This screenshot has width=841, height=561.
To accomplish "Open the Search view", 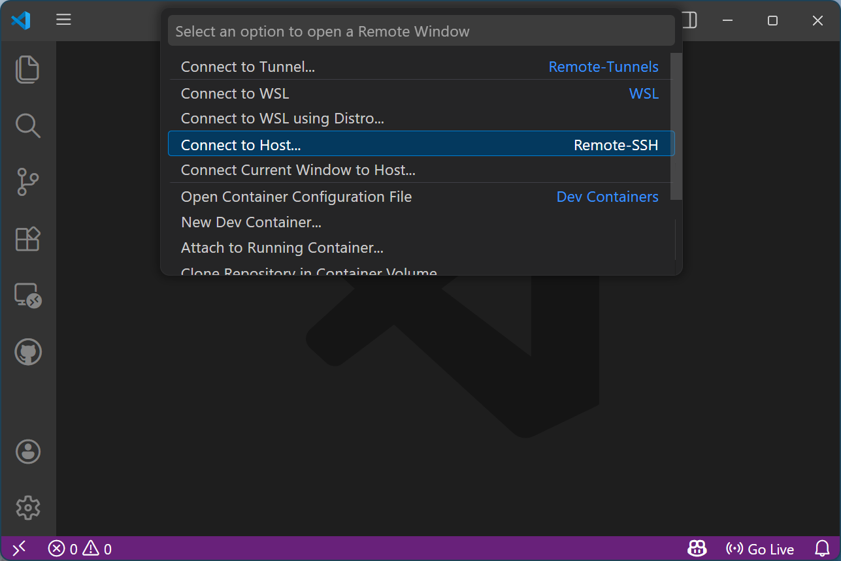I will point(27,126).
